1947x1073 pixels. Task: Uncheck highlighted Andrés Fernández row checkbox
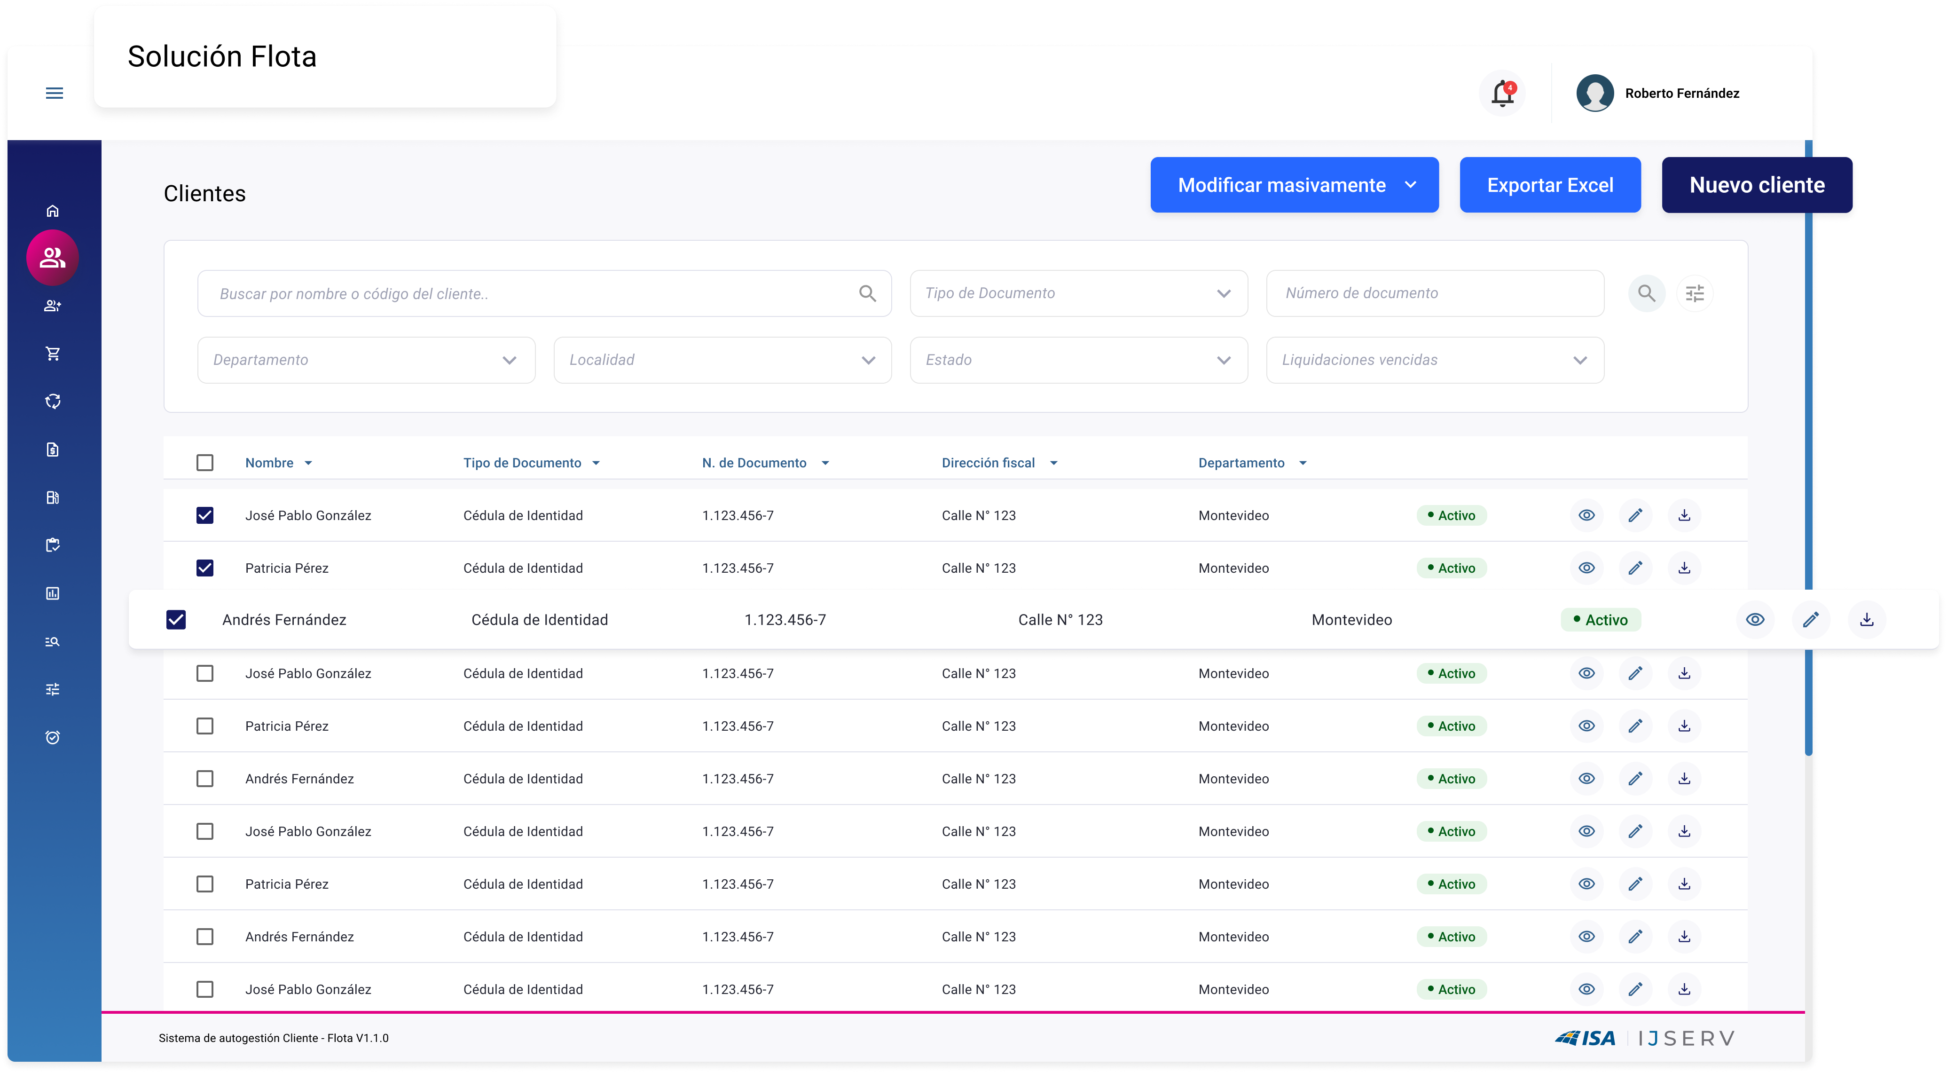pos(176,620)
